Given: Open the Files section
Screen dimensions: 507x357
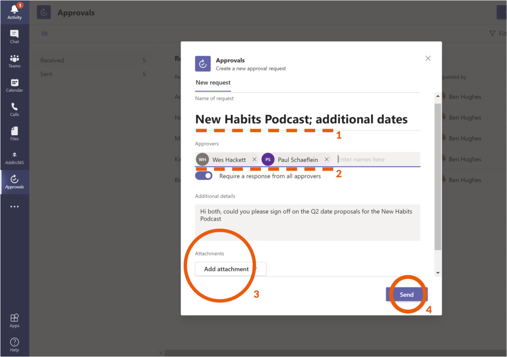Looking at the screenshot, I should [x=14, y=134].
